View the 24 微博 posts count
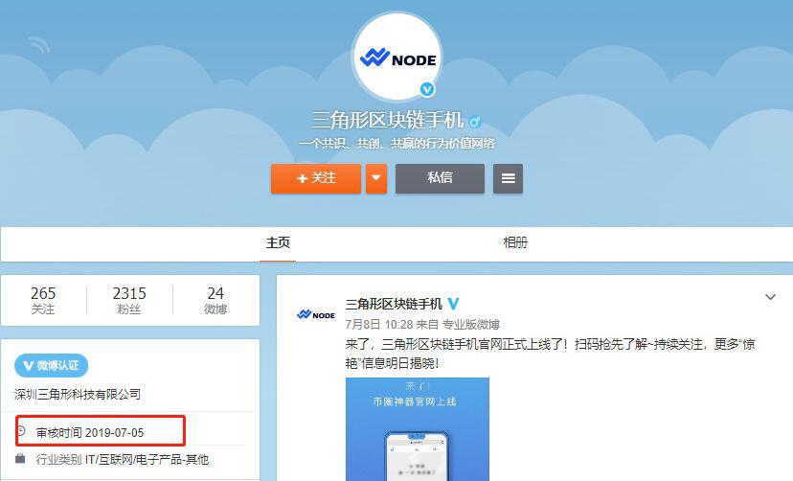793x481 pixels. 215,301
